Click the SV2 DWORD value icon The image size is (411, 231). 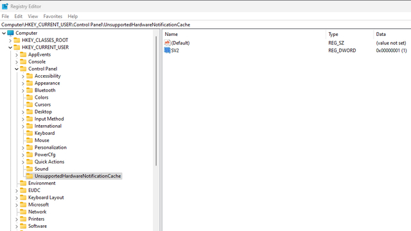167,50
